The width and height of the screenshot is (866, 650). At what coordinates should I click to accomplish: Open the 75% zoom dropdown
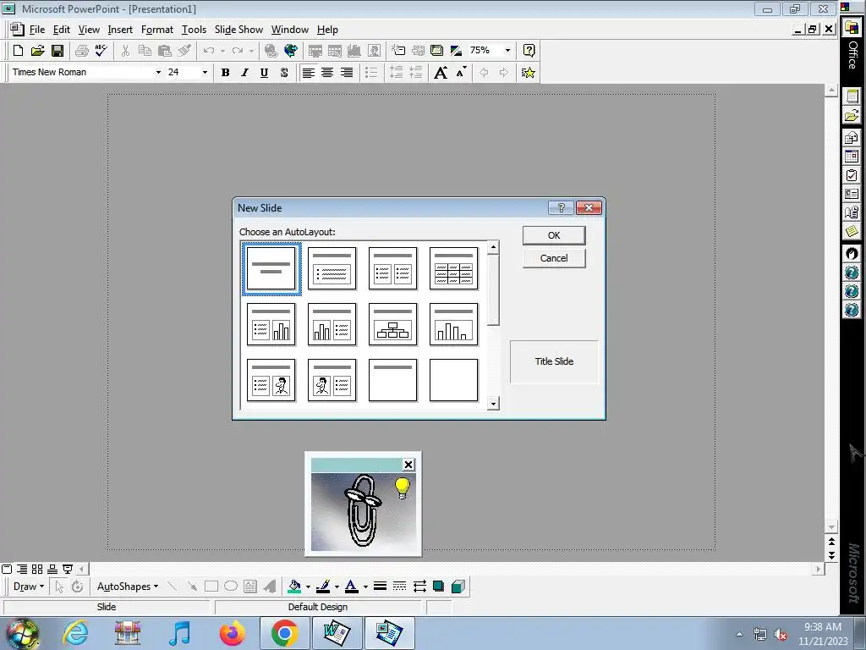click(507, 50)
